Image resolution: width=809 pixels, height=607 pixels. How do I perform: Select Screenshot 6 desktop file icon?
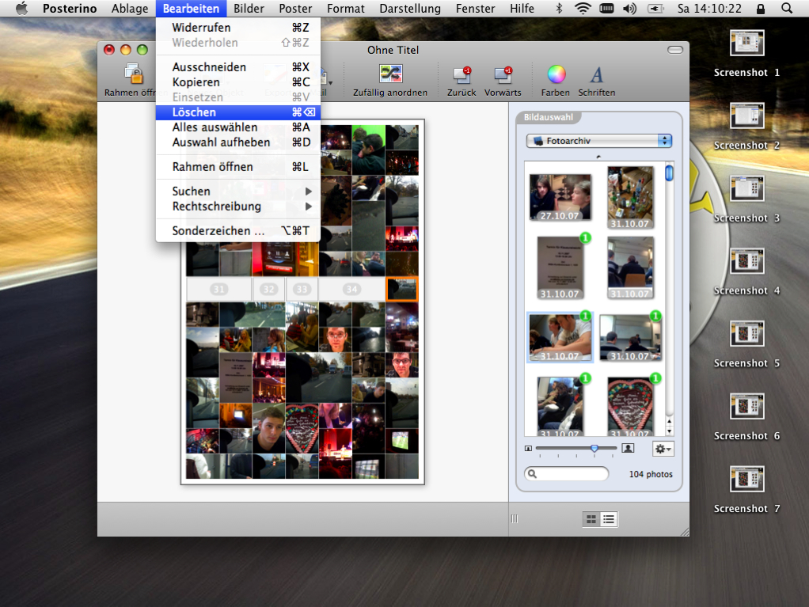pyautogui.click(x=746, y=407)
